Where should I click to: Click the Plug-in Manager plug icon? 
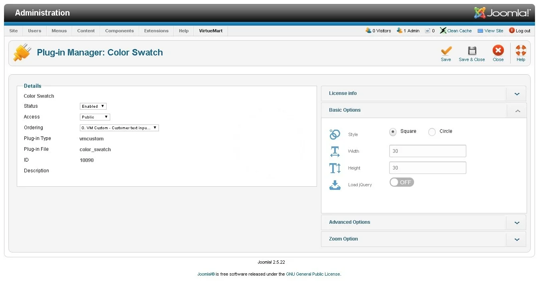coord(22,52)
